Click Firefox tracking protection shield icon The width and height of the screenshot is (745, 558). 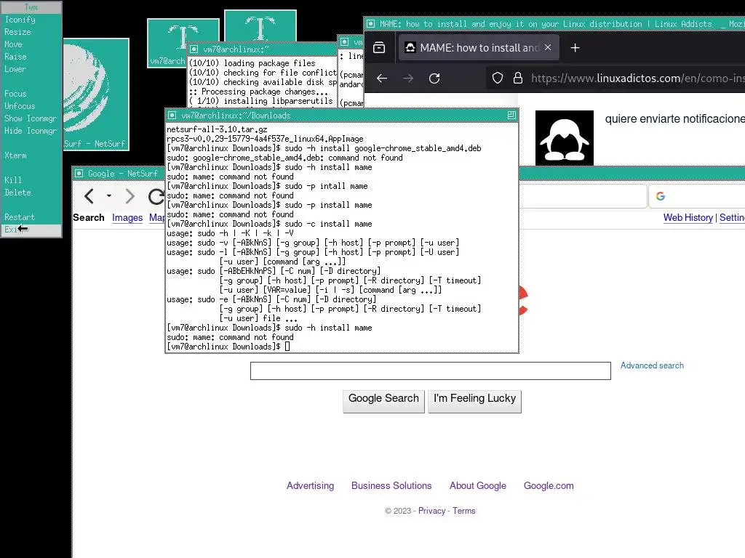click(498, 78)
